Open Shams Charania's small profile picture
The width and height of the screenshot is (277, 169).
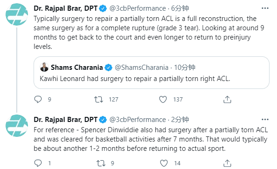(x=44, y=67)
